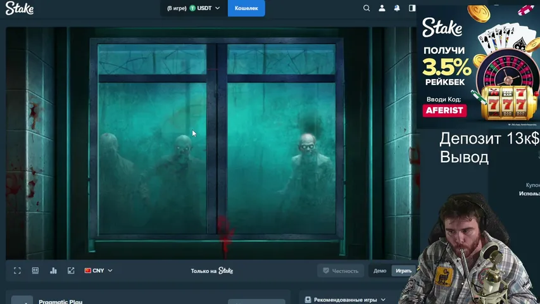Image resolution: width=540 pixels, height=304 pixels.
Task: Click the AFERIST promo code badge
Action: 444,110
